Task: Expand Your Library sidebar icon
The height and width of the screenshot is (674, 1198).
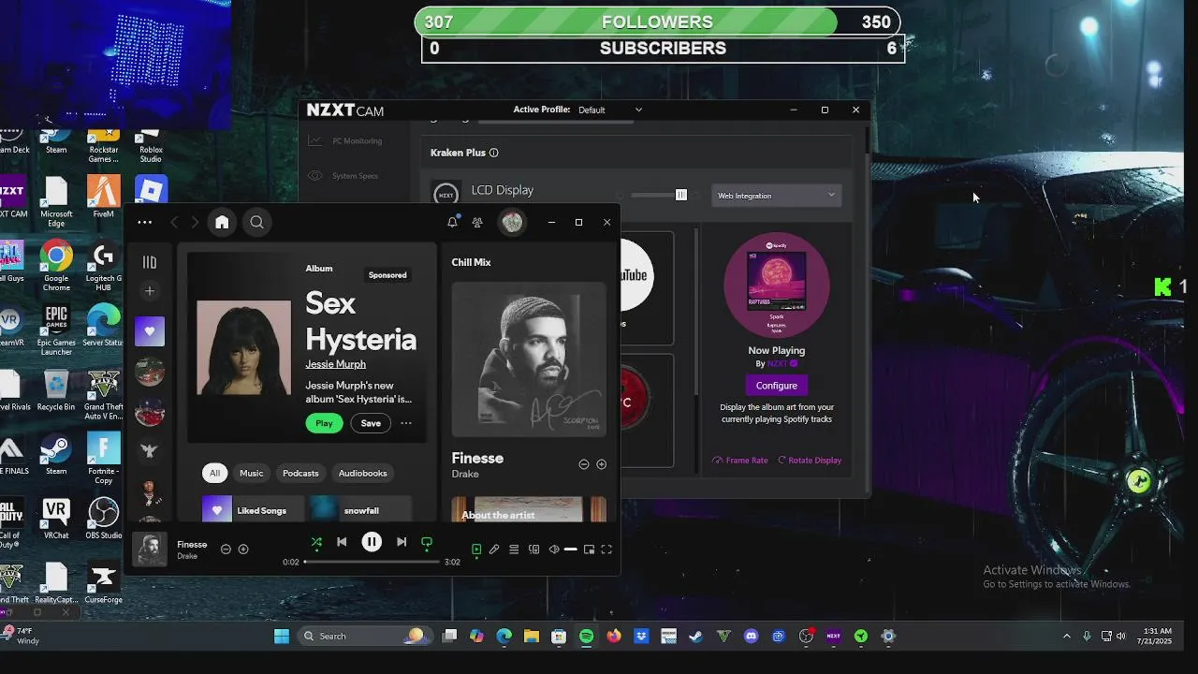Action: point(149,262)
